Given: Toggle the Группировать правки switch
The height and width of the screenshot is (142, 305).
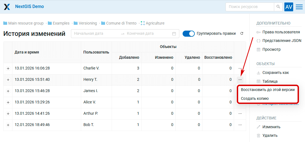Looking at the screenshot, I should tap(188, 34).
